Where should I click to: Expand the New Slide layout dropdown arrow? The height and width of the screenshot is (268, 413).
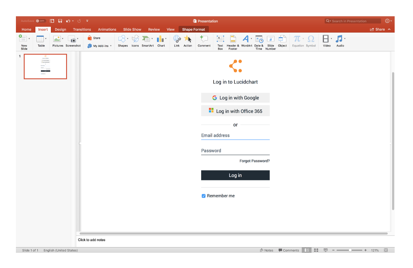pos(29,39)
